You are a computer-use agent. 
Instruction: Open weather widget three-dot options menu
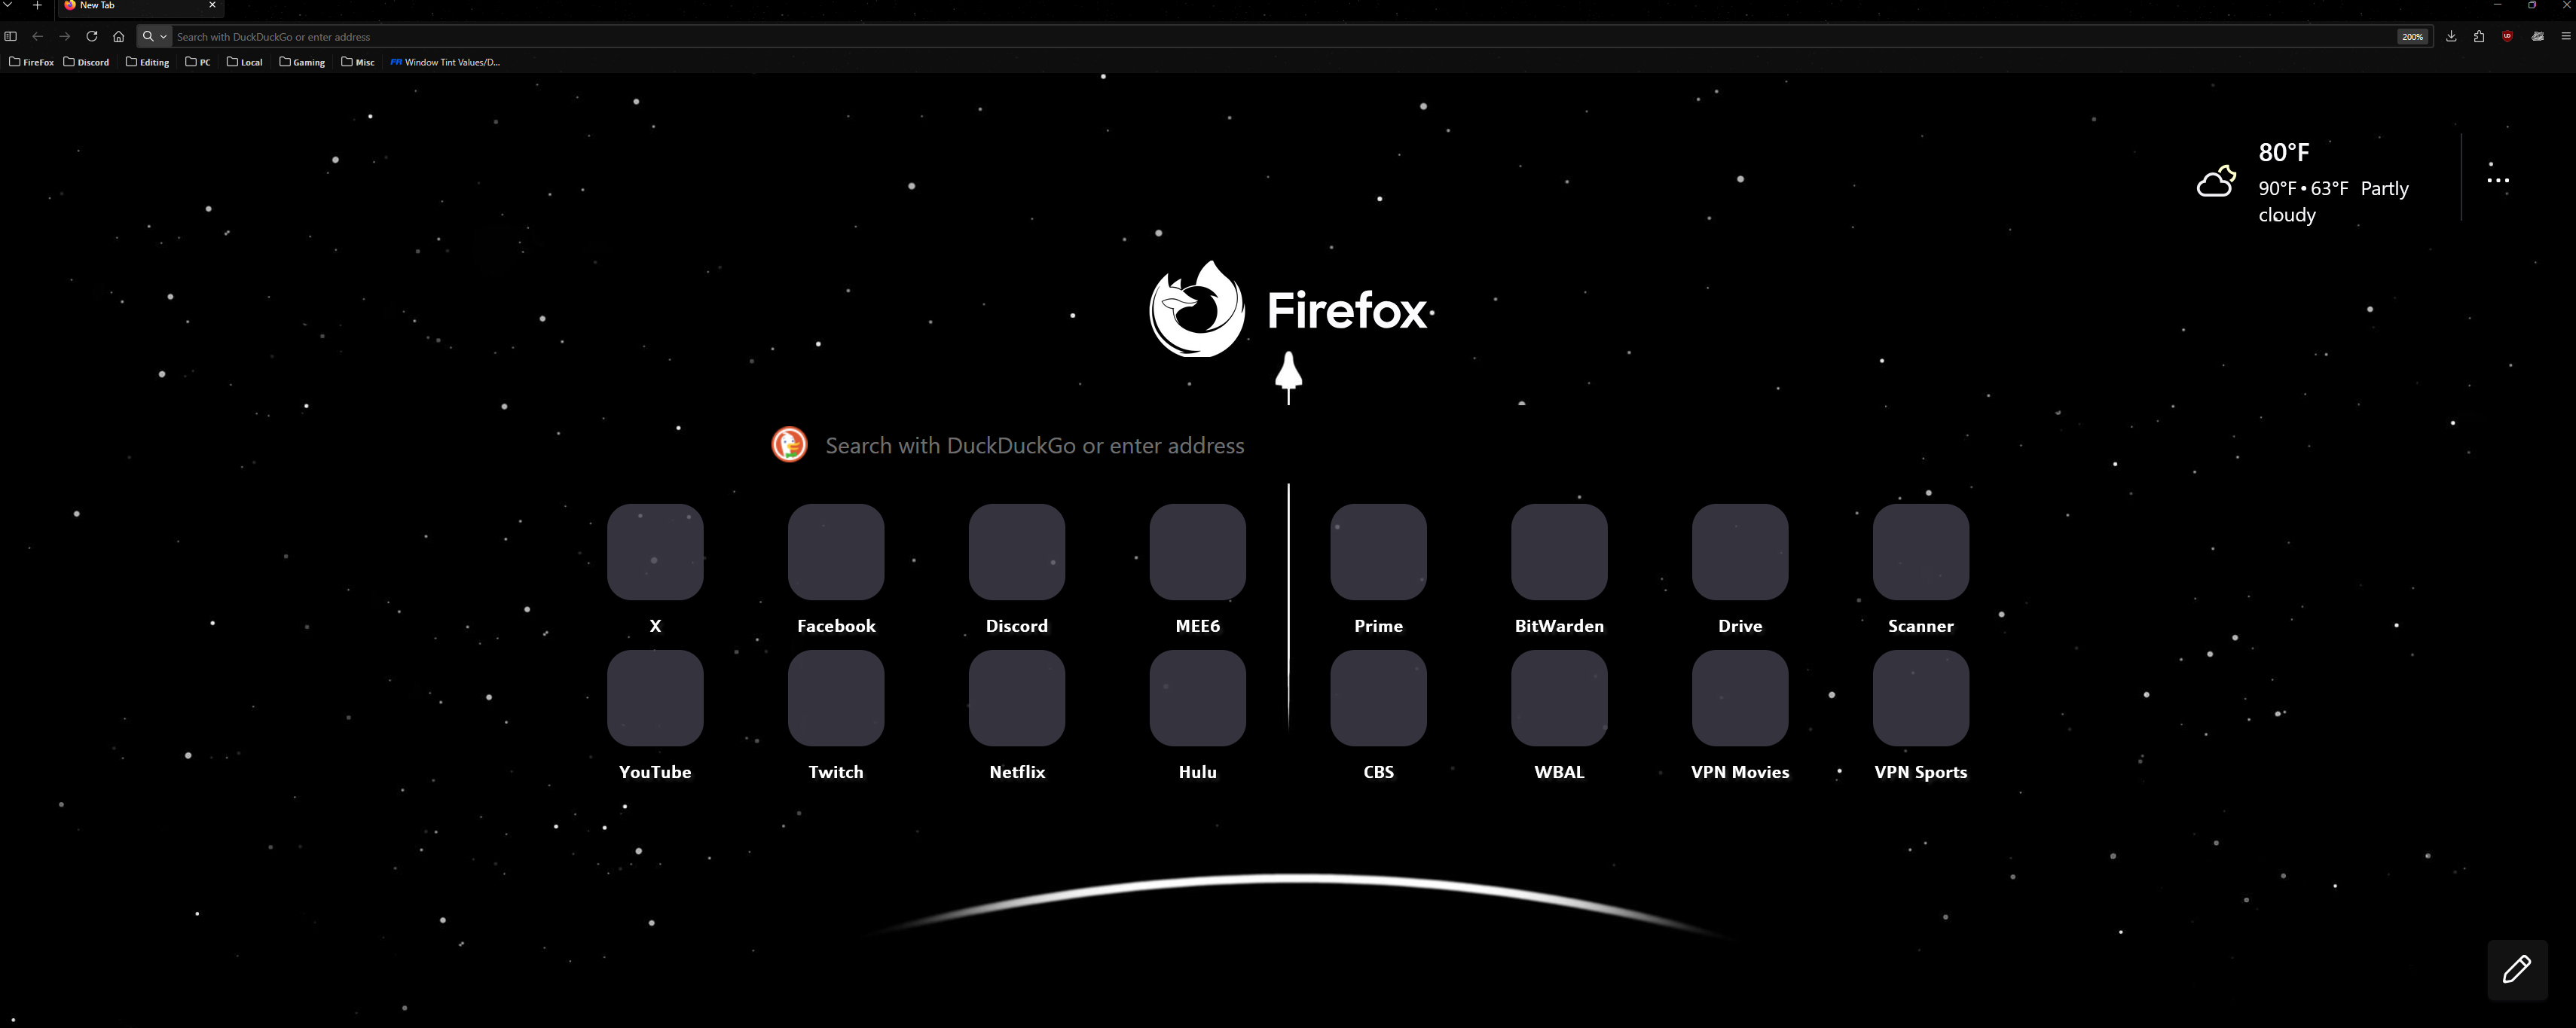click(2497, 181)
